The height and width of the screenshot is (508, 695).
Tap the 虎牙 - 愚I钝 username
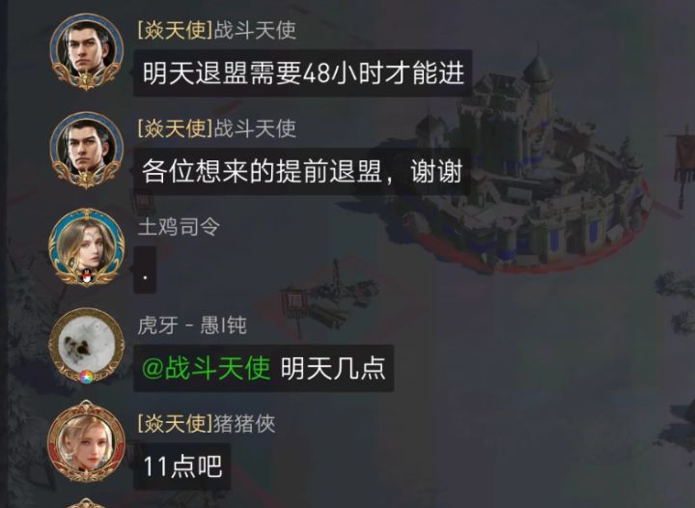tap(192, 325)
